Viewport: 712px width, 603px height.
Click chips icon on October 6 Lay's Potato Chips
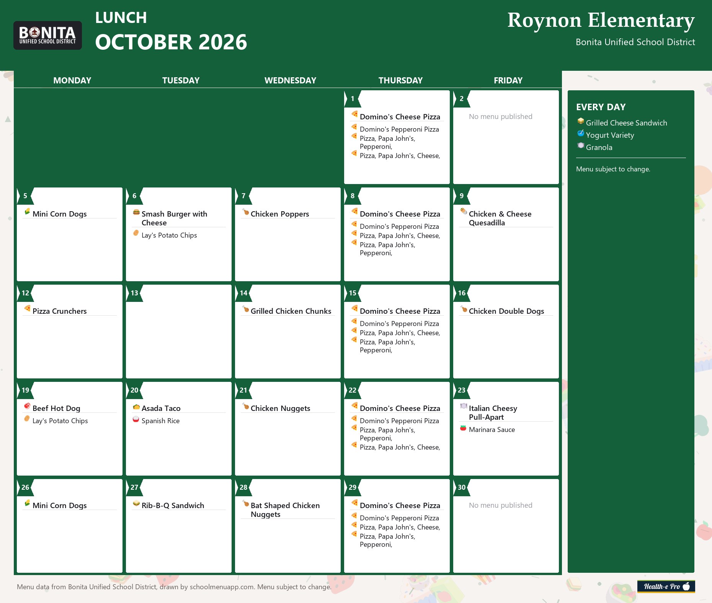[136, 233]
